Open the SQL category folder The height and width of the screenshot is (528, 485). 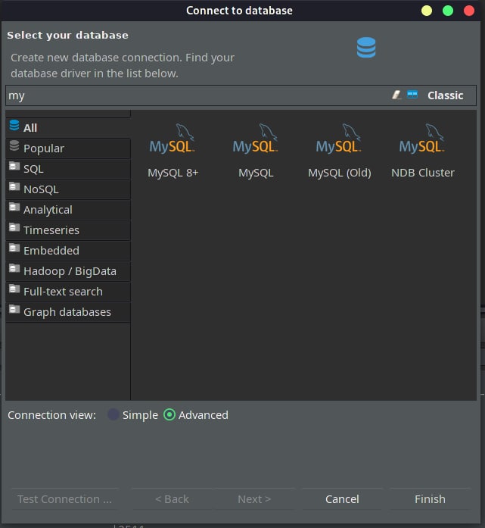point(68,169)
